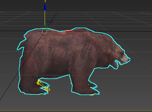Click the white pivot selection square
152x112 pixels.
pos(45,31)
